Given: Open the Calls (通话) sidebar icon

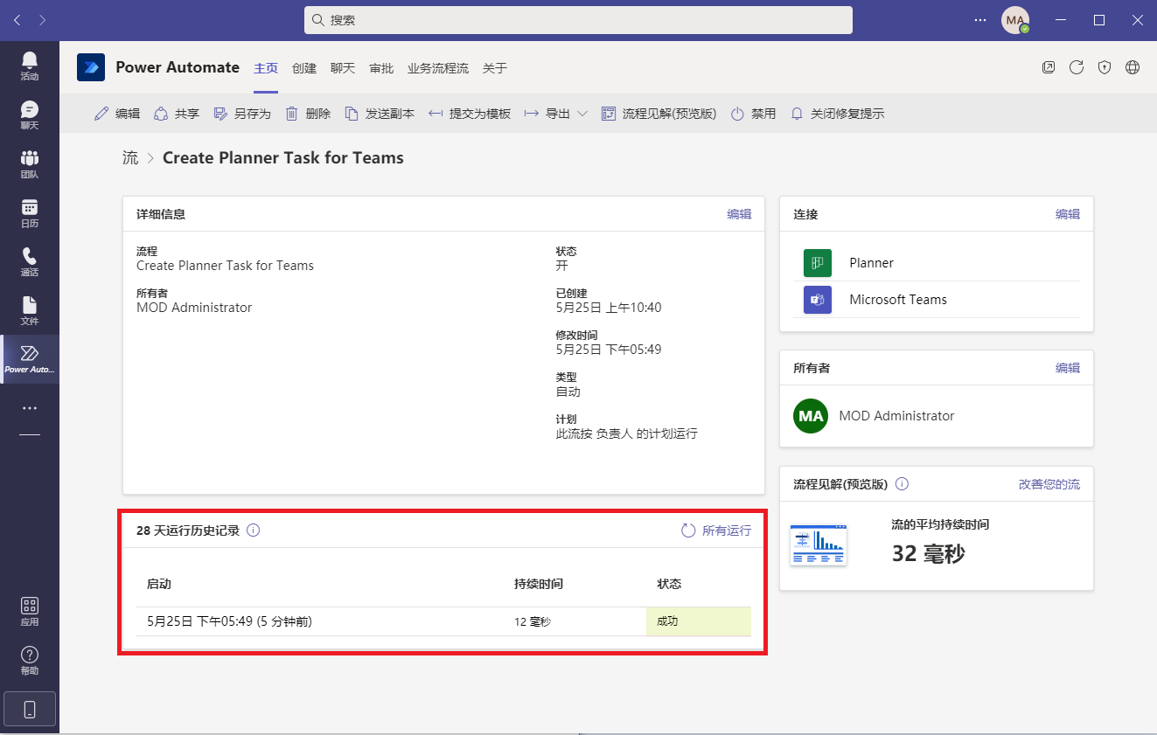Looking at the screenshot, I should pos(30,261).
